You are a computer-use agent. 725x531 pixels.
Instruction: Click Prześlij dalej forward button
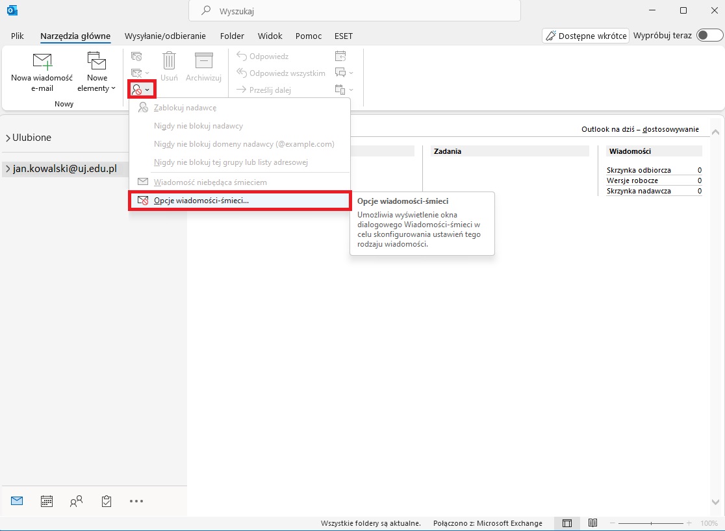264,90
